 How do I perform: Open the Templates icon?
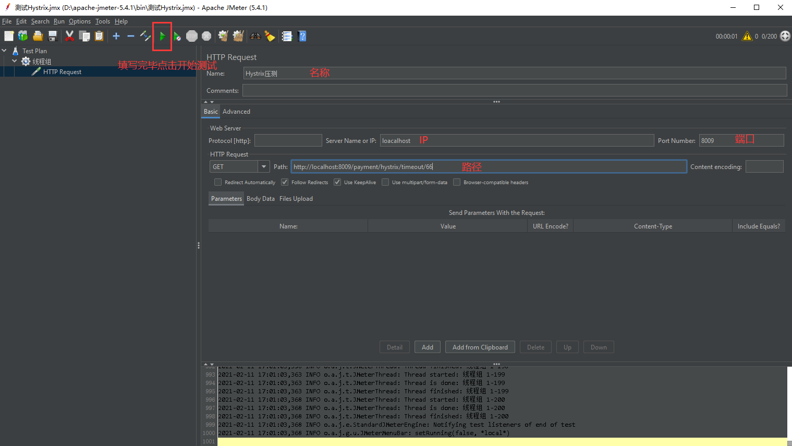(23, 36)
